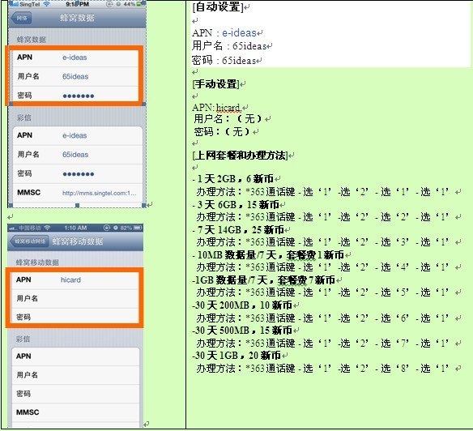Click the [自动设置] heading
The width and height of the screenshot is (473, 431).
218,6
